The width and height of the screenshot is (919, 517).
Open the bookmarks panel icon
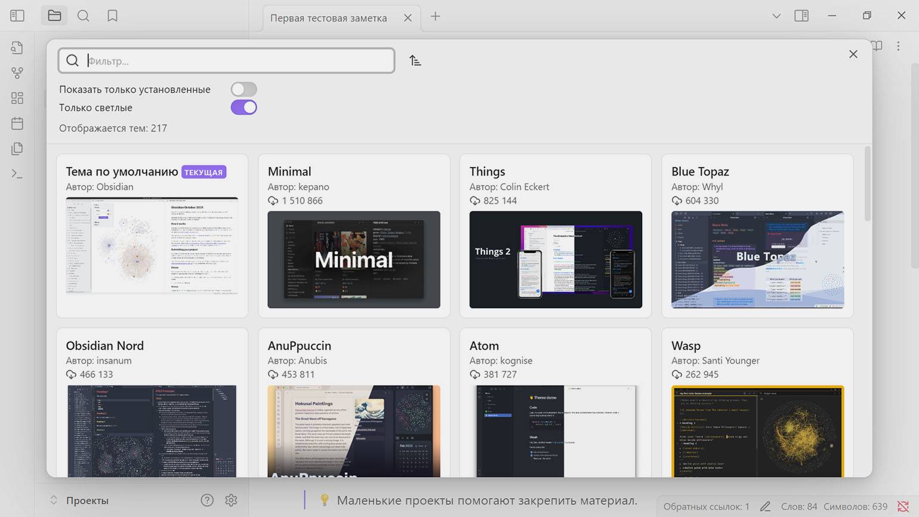(112, 16)
